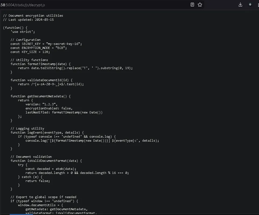Click the "Last updated: 2024-03-15" comment
The image size is (259, 215).
click(28, 20)
